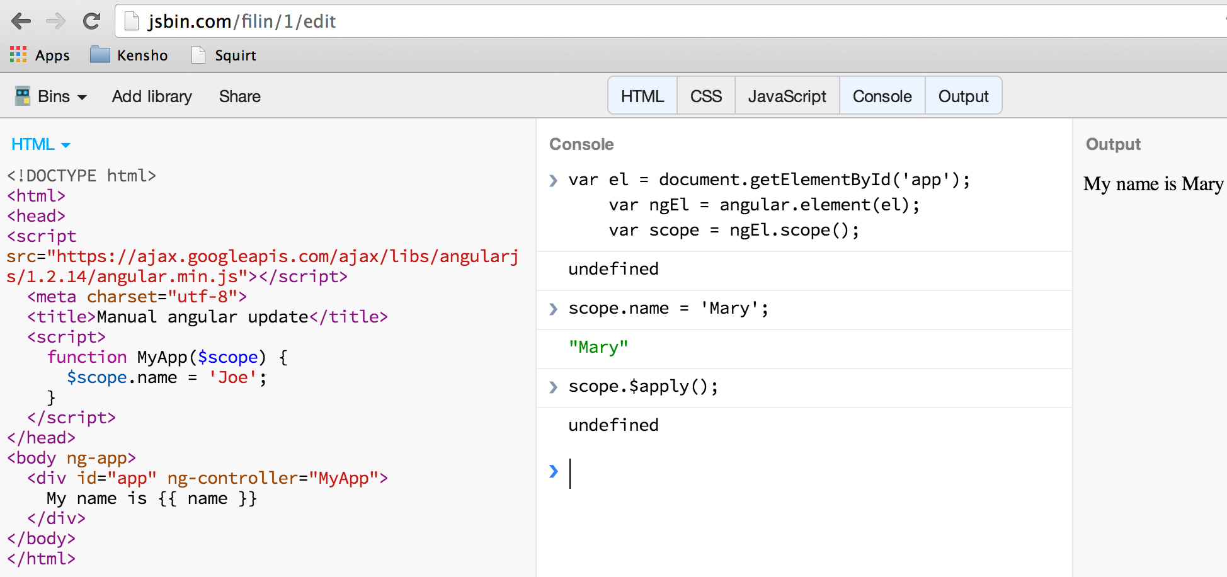The width and height of the screenshot is (1227, 577).
Task: Click the meta charset="utf-8" line
Action: pos(137,297)
